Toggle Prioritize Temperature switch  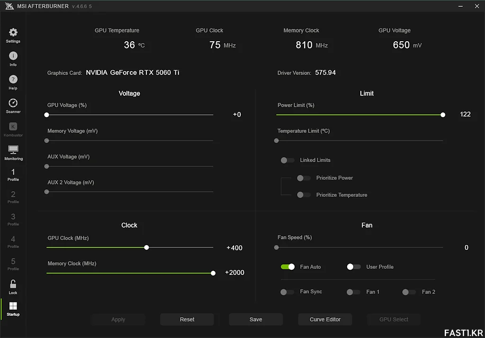tap(304, 195)
